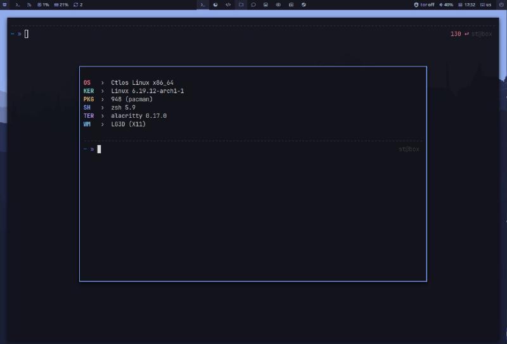
Task: Click the alacritty 0.17.0 text
Action: tap(139, 116)
